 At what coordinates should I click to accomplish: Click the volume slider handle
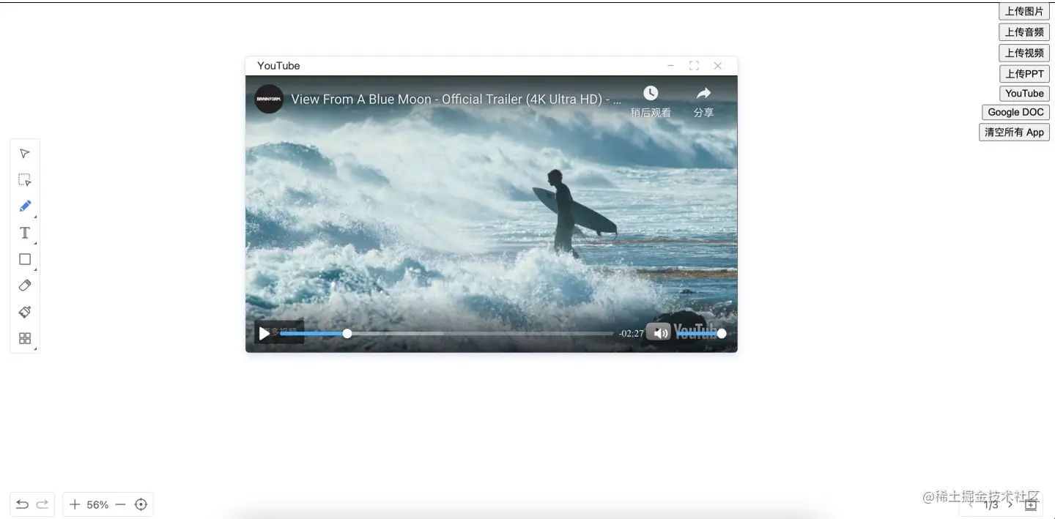pyautogui.click(x=722, y=333)
